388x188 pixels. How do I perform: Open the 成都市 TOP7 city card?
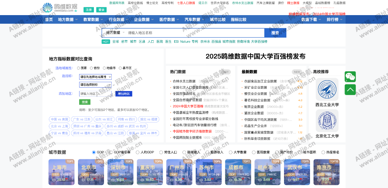pos(238,172)
